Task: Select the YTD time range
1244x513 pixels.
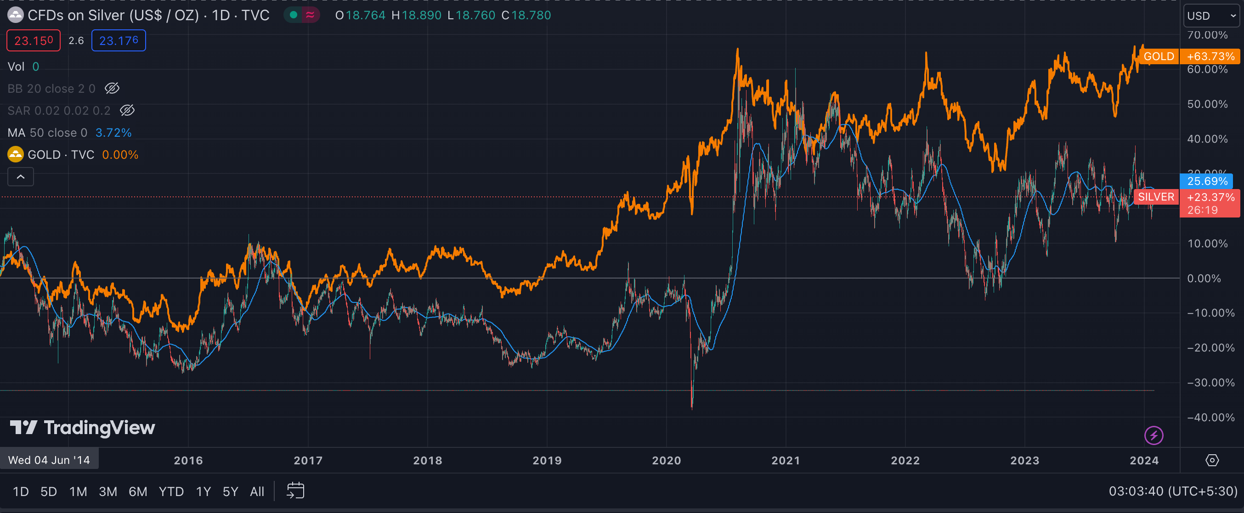Action: (x=171, y=491)
